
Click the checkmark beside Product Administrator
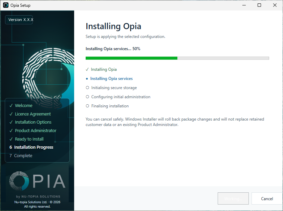(x=11, y=130)
